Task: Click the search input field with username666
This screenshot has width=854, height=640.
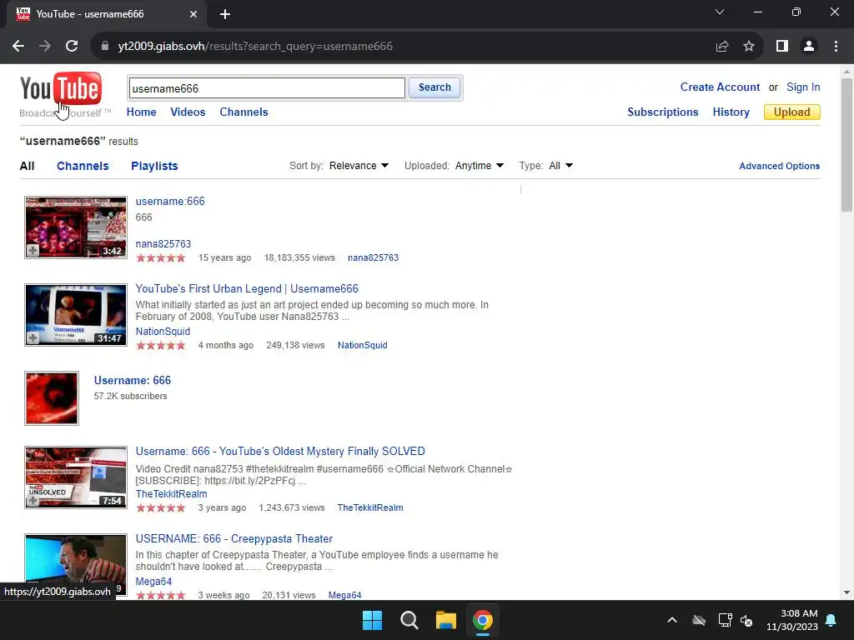Action: pos(267,88)
